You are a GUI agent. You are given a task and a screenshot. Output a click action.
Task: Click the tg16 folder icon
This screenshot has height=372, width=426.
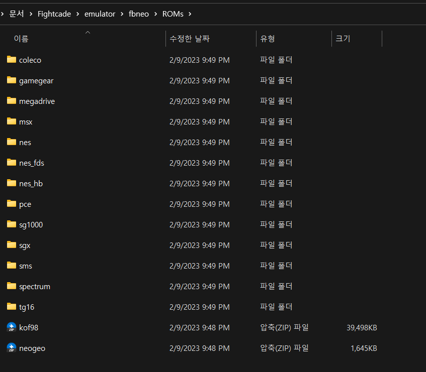click(12, 307)
